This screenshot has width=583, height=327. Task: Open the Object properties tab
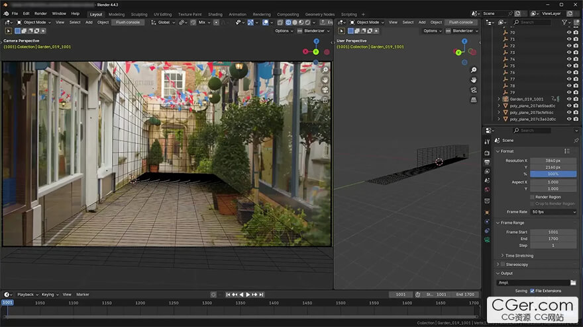point(487,213)
